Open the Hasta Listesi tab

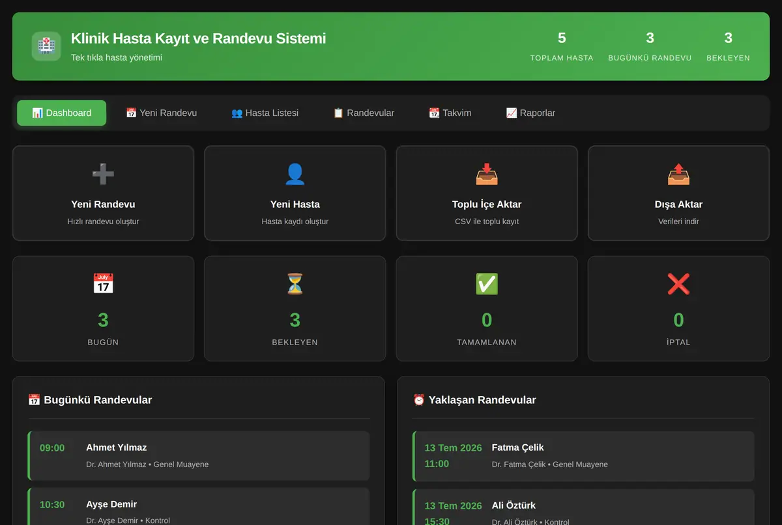pos(265,113)
